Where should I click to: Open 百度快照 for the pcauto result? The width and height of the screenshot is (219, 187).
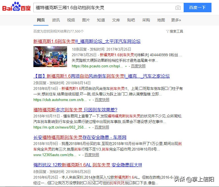[x=138, y=66]
